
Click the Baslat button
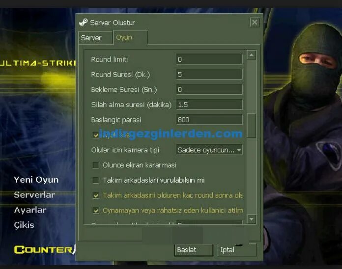pos(194,250)
